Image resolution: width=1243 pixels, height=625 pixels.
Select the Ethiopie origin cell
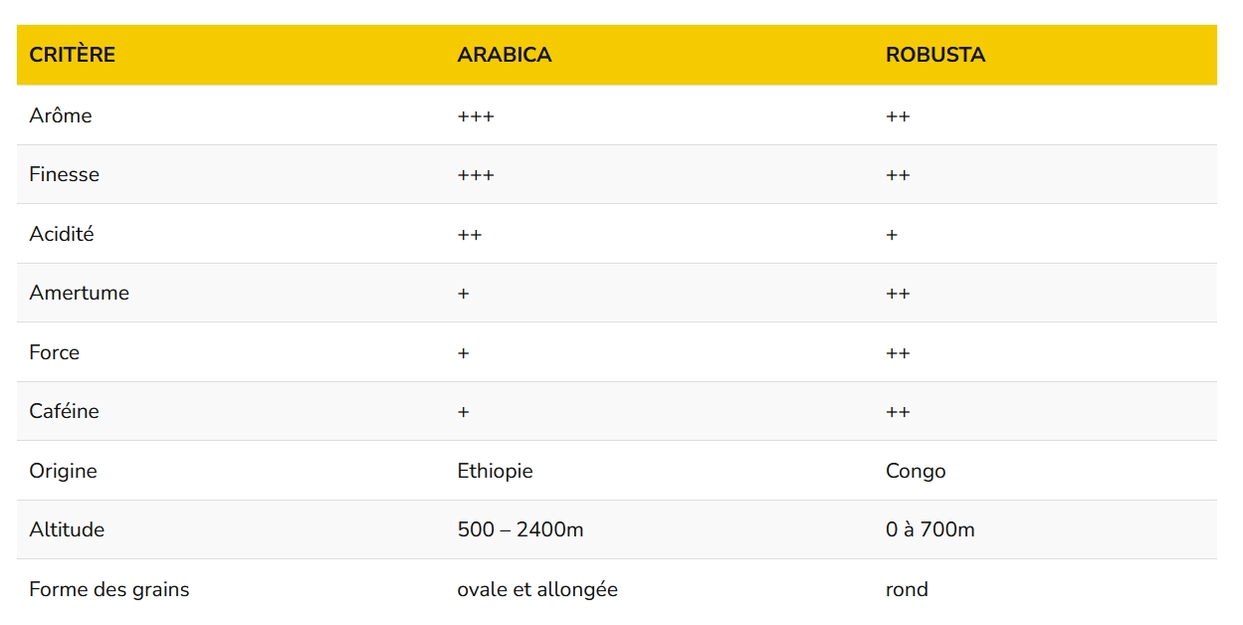[x=496, y=471]
